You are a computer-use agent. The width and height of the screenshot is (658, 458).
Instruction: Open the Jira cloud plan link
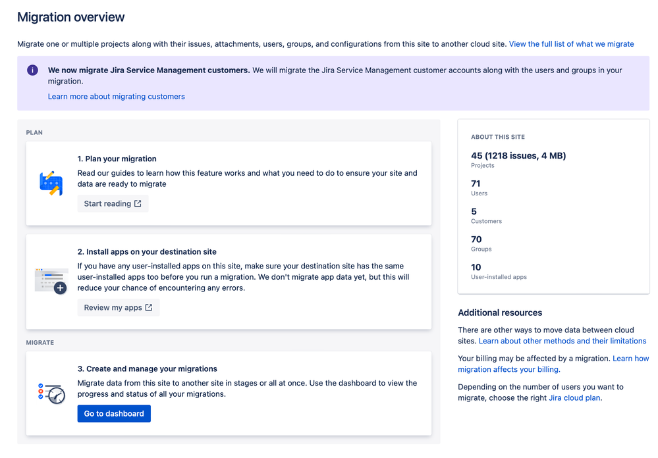(574, 397)
